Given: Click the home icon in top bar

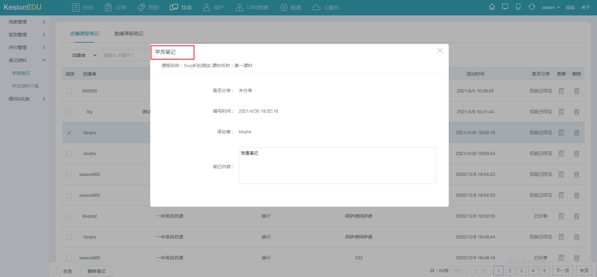Looking at the screenshot, I should [492, 7].
